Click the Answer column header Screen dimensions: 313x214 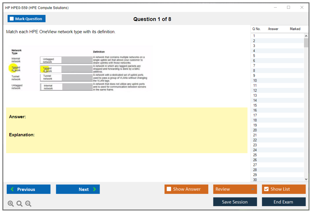tap(273, 29)
